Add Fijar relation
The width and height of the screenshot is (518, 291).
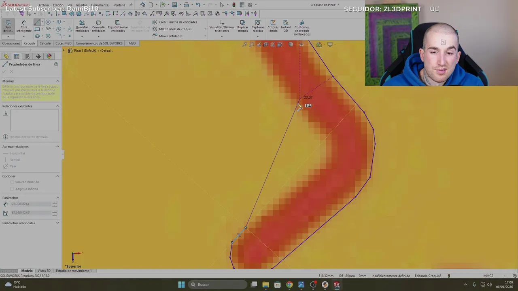(x=10, y=166)
